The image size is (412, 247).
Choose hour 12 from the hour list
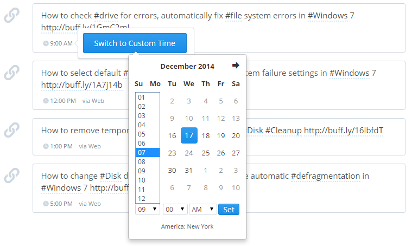(x=147, y=198)
